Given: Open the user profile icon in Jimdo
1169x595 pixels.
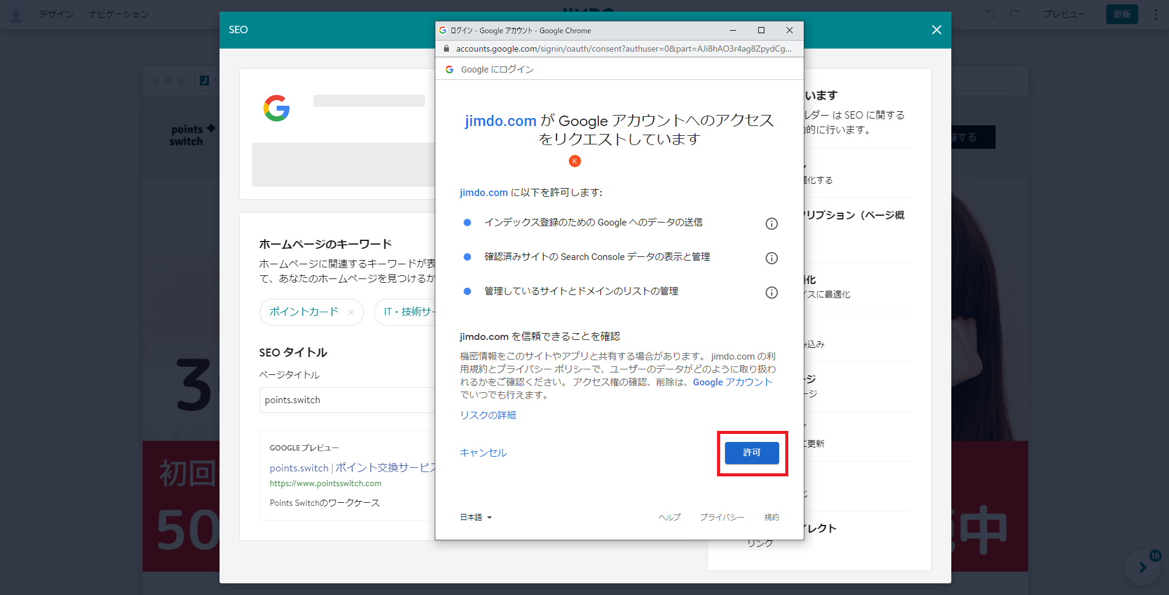Looking at the screenshot, I should [16, 15].
